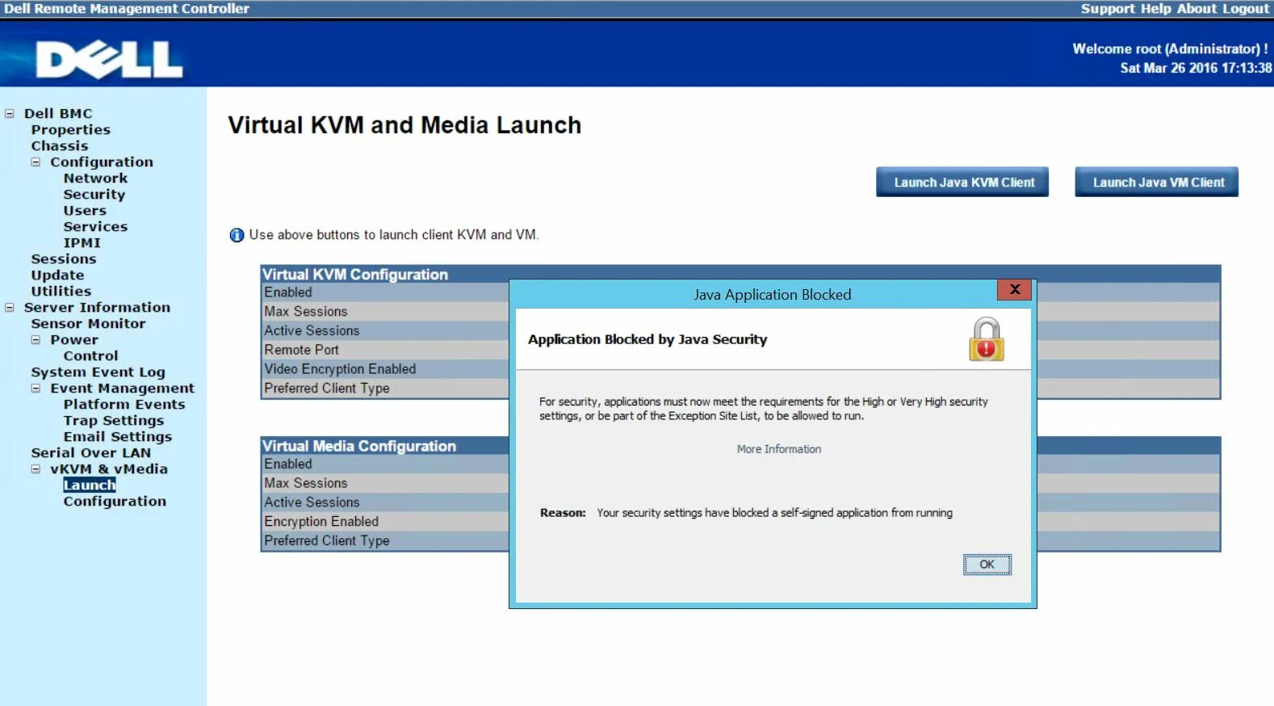The height and width of the screenshot is (706, 1274).
Task: Open the Sessions page
Action: click(64, 259)
